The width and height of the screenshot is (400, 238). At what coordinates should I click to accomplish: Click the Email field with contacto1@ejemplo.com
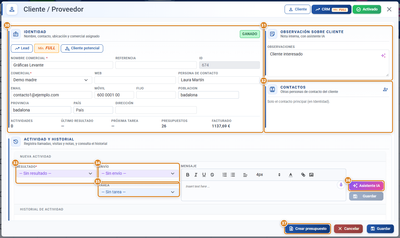pyautogui.click(x=51, y=95)
